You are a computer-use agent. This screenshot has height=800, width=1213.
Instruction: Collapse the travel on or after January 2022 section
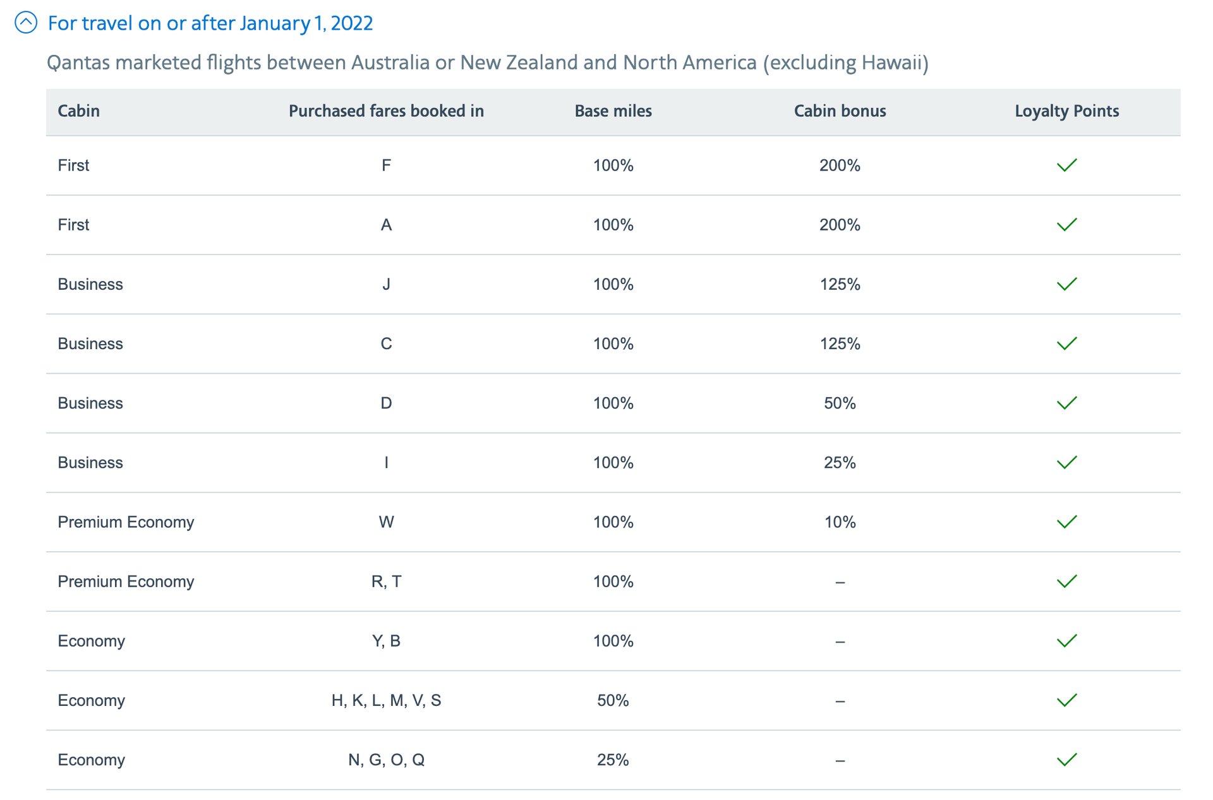(25, 23)
